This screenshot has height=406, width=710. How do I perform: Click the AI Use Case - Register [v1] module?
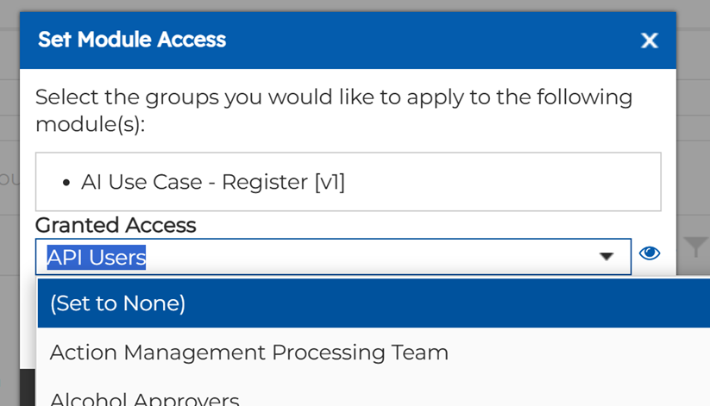point(213,182)
